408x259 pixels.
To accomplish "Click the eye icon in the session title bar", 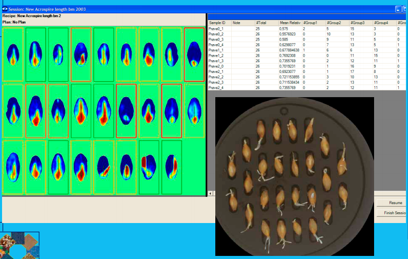I will click(5, 9).
